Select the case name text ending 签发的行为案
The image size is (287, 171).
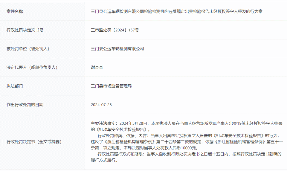tap(177, 11)
